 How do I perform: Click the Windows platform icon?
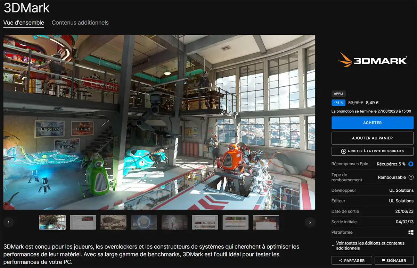(411, 232)
